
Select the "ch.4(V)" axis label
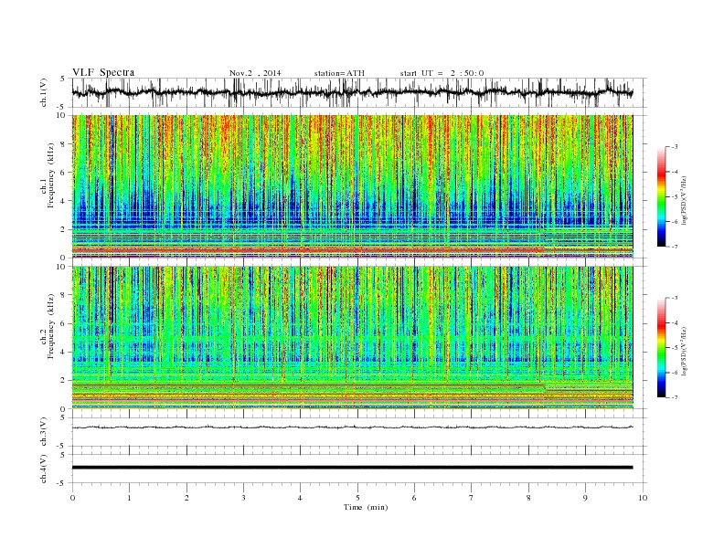(44, 469)
